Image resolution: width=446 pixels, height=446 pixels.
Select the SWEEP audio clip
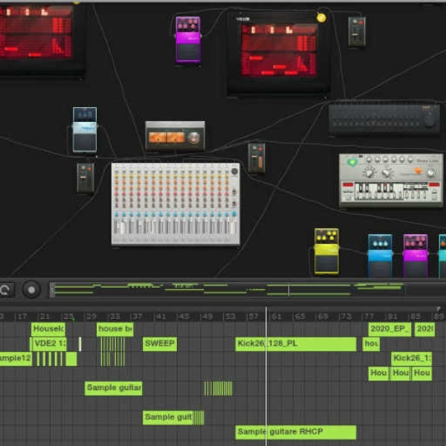pyautogui.click(x=160, y=344)
